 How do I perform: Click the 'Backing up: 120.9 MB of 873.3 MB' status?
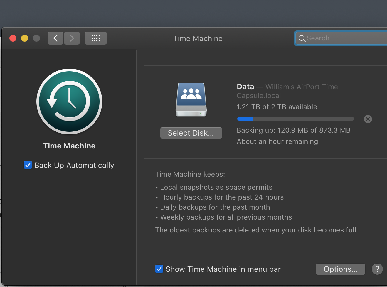pyautogui.click(x=294, y=130)
